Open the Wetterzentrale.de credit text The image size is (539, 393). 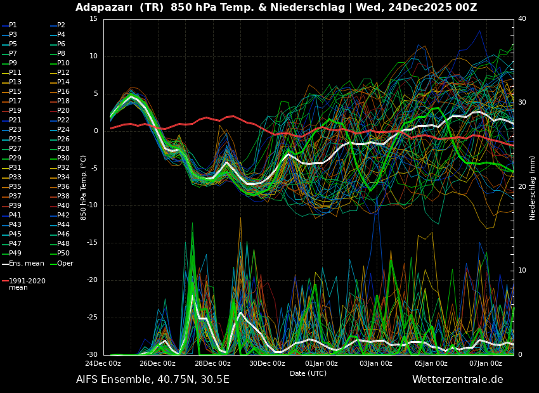[458, 380]
